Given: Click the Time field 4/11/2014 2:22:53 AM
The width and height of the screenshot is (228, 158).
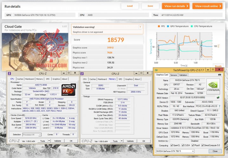Looking at the screenshot, I should pos(172,15).
